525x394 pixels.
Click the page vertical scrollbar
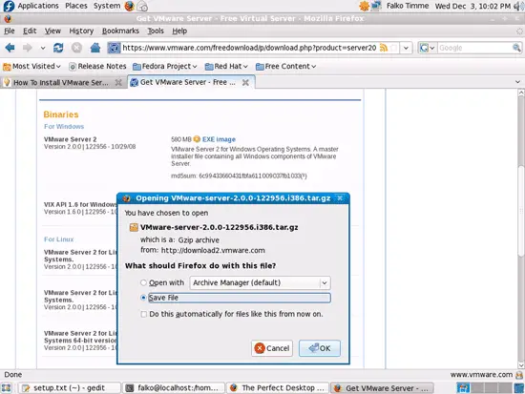coord(520,211)
